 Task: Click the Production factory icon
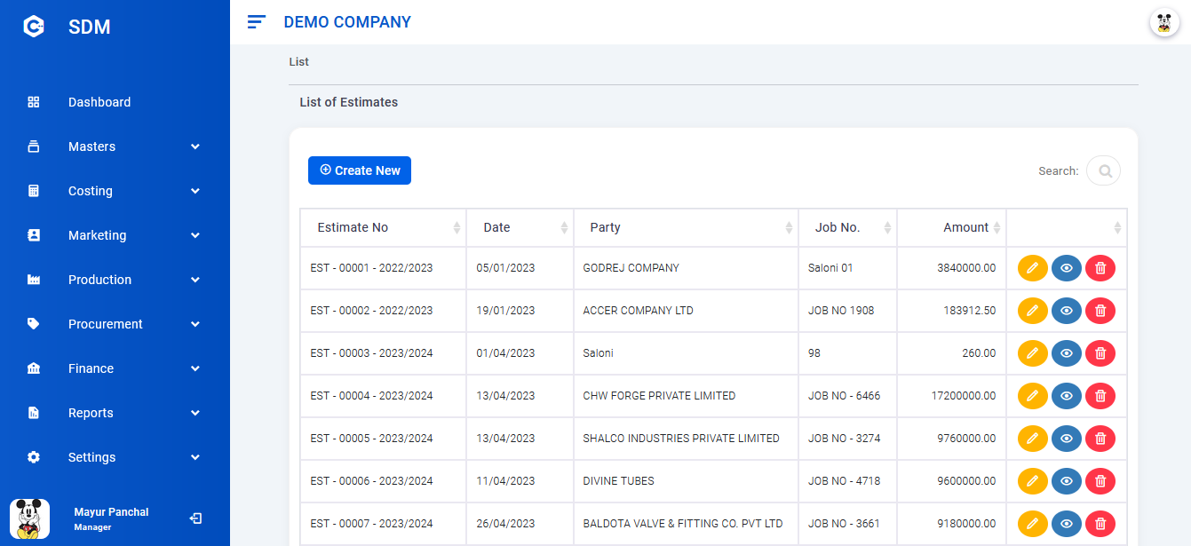34,280
